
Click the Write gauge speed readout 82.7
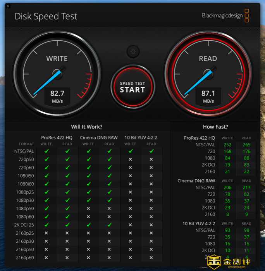tap(57, 93)
